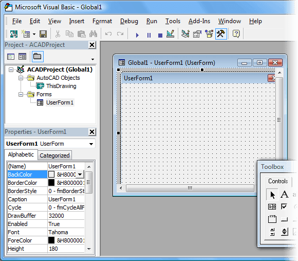Select the Frame tool in Toolbox
The height and width of the screenshot is (261, 298).
coord(272,219)
